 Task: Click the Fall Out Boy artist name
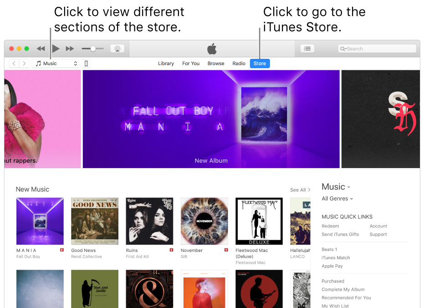click(x=28, y=257)
